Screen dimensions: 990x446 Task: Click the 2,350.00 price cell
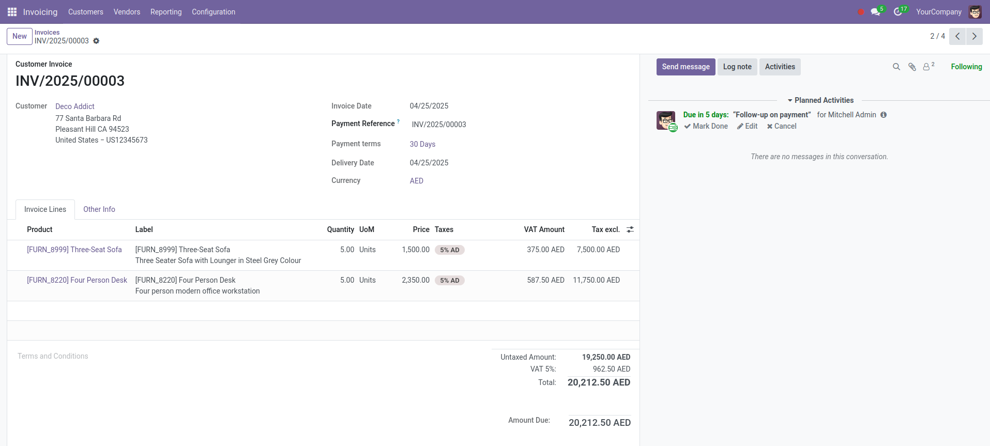pos(416,280)
